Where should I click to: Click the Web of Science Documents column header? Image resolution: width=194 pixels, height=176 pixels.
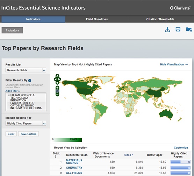coord(103,155)
